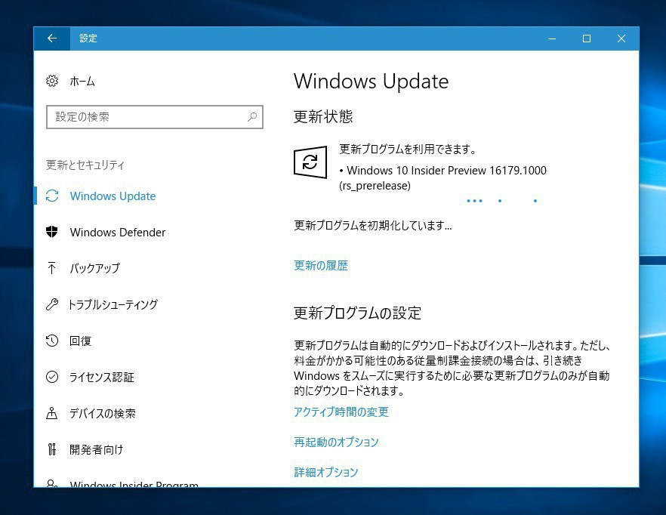Go back with the arrow in title bar
This screenshot has height=515, width=666.
click(52, 39)
